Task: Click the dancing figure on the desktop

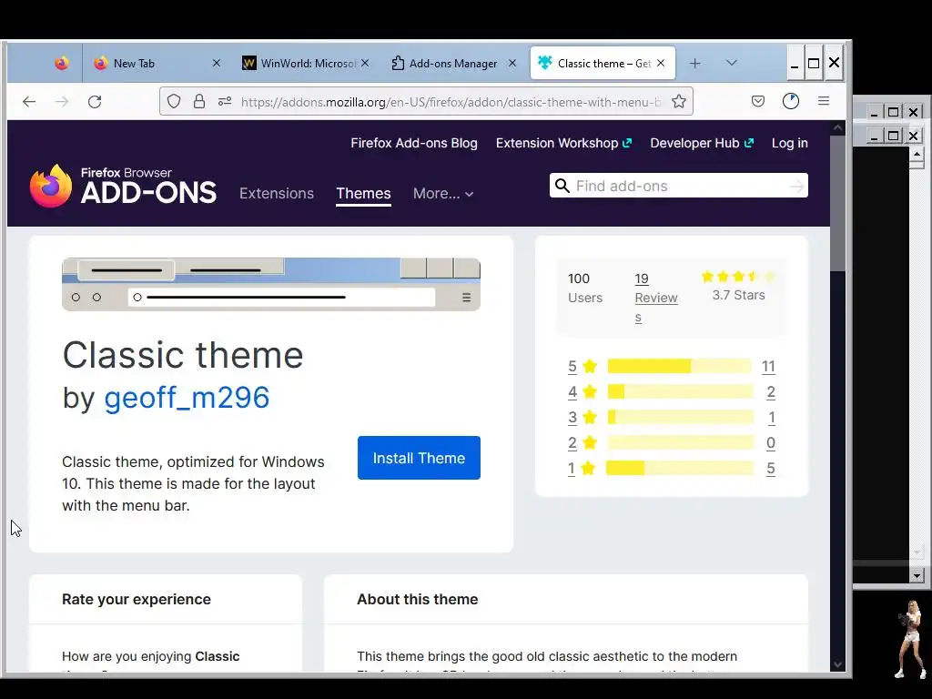Action: pos(910,639)
